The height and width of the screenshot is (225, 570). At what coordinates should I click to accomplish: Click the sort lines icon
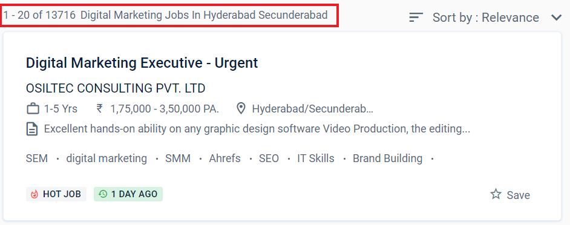(x=416, y=17)
